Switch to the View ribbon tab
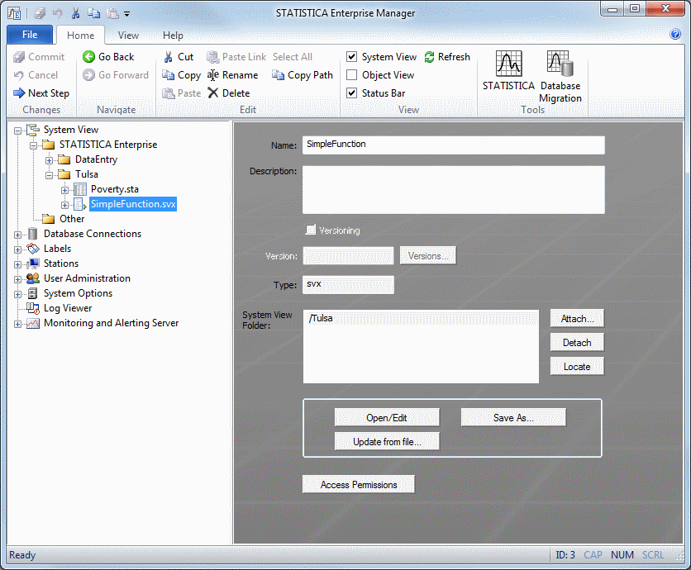Screen dimensions: 691x570 (128, 36)
